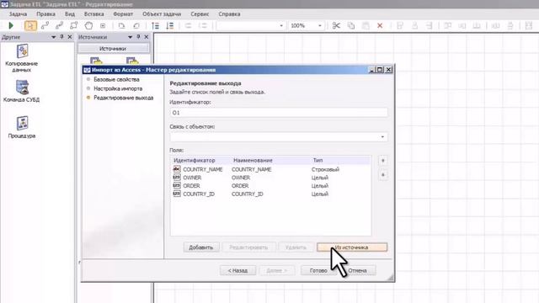Open the Формат menu

[x=123, y=14]
